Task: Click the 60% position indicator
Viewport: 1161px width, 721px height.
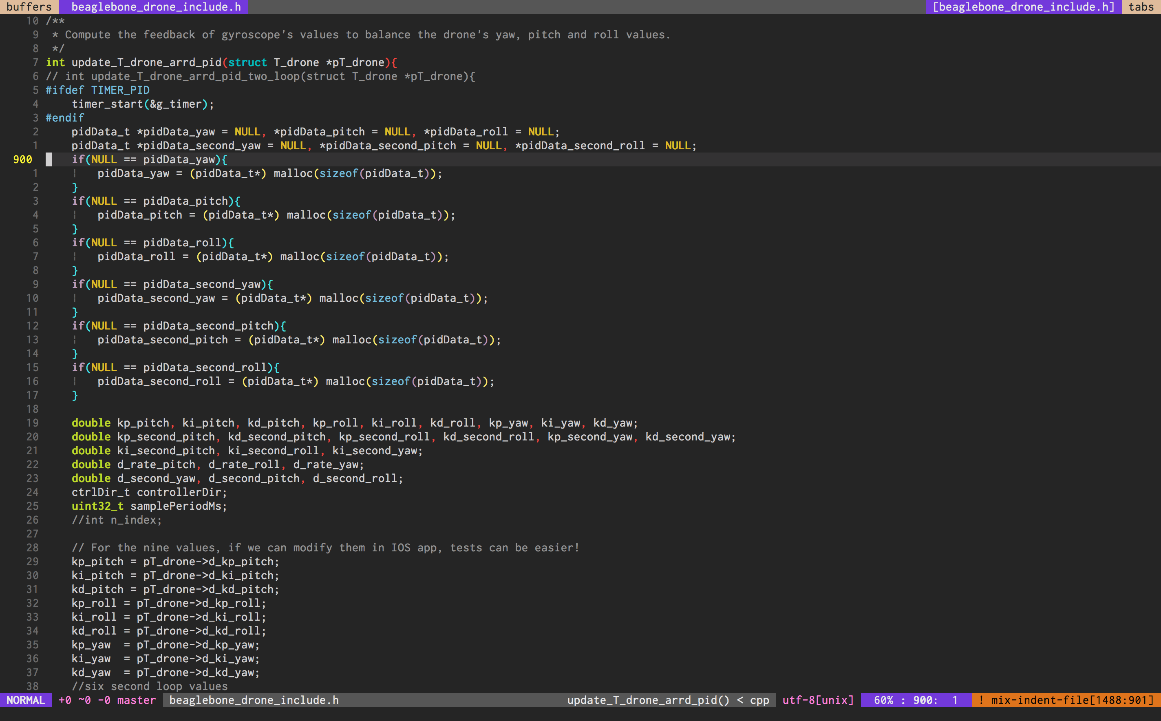Action: point(883,700)
